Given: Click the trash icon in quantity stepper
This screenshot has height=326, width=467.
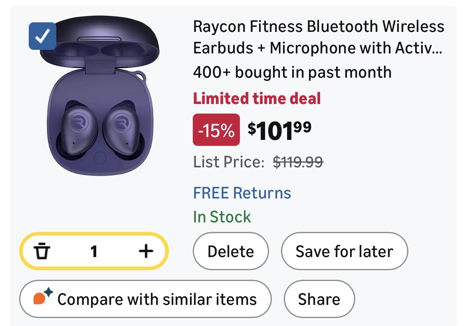Looking at the screenshot, I should 42,251.
